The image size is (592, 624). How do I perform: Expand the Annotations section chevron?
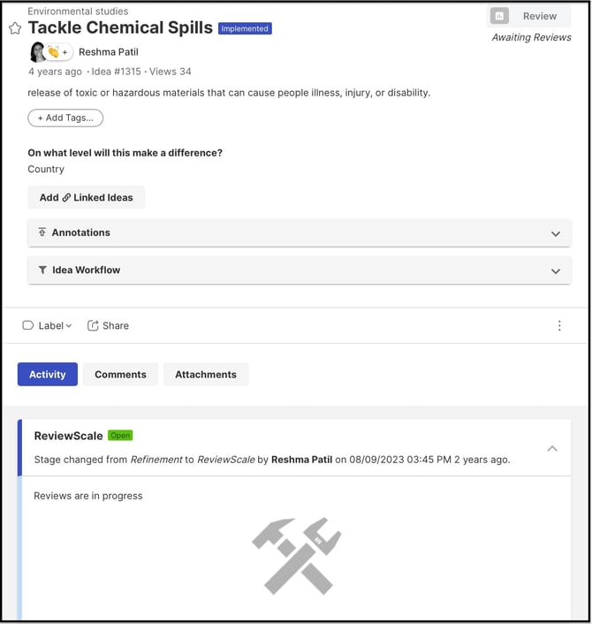(x=556, y=234)
